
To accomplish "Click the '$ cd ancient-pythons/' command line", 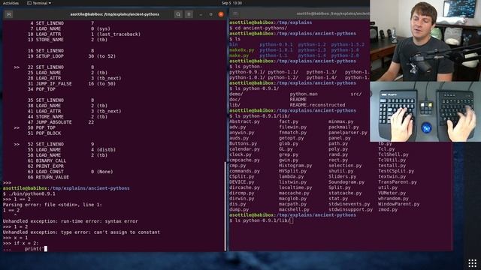I will (259, 28).
